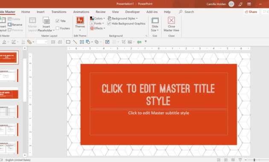Open ribbon display options icon
This screenshot has height=162, width=269.
click(249, 4)
